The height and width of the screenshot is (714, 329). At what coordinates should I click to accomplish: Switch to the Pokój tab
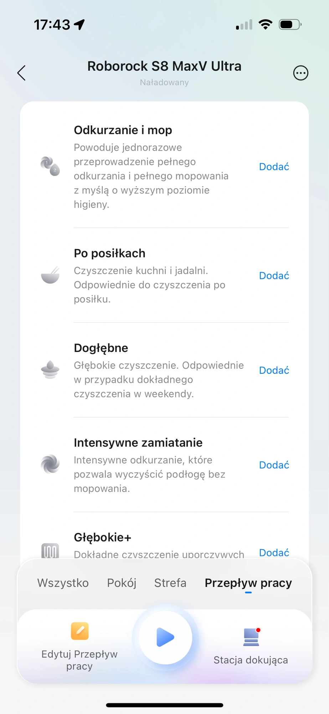coord(122,583)
